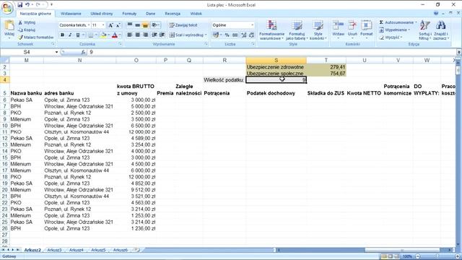The image size is (462, 260).
Task: Open Wypełnienie fill dropdown
Action: point(395,30)
